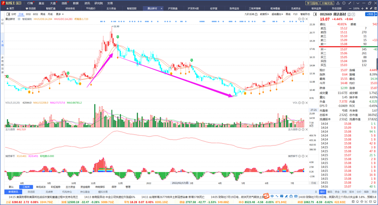The height and width of the screenshot is (205, 378).
Task: Open settings gear of the 主力追踪 panel
Action: click(300, 129)
